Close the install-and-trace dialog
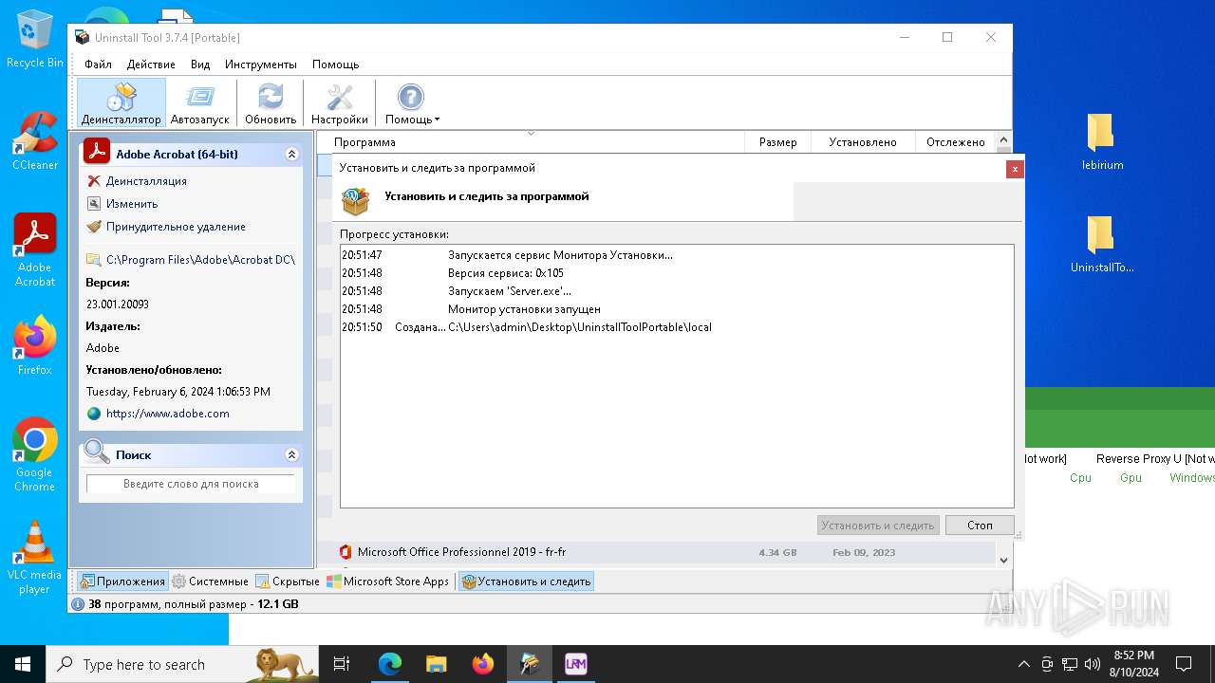This screenshot has width=1215, height=683. tap(1015, 169)
